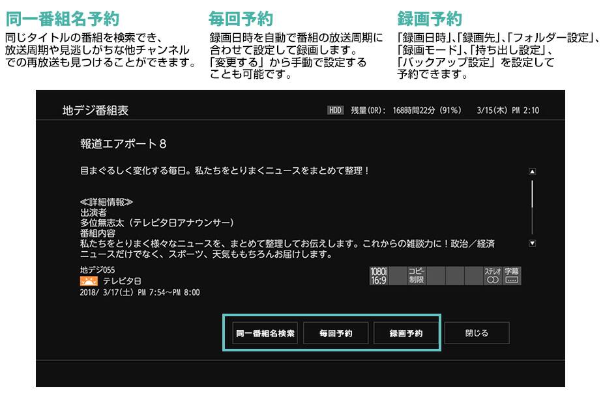This screenshot has width=603, height=395.
Task: Click the 残量(DR): label
Action: click(368, 111)
